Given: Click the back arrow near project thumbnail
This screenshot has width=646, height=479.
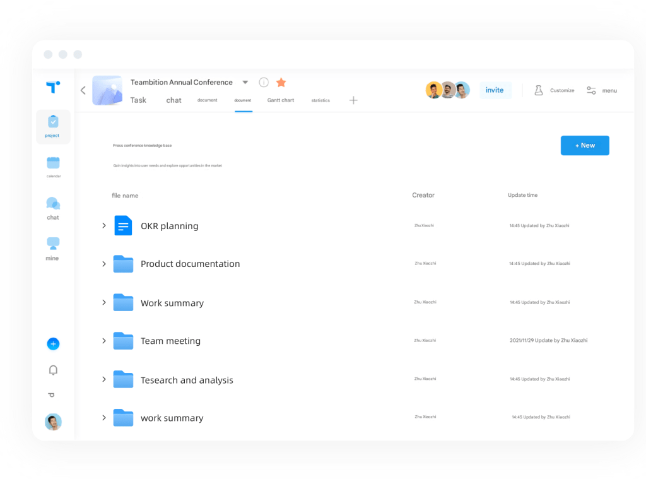Looking at the screenshot, I should (83, 90).
